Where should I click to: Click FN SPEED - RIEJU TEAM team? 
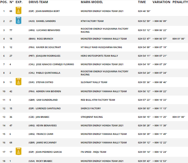pos(93,152)
